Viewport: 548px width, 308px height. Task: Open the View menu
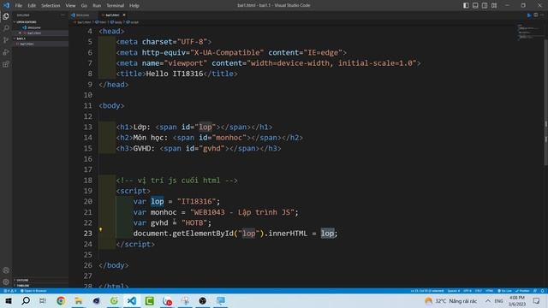click(x=70, y=5)
